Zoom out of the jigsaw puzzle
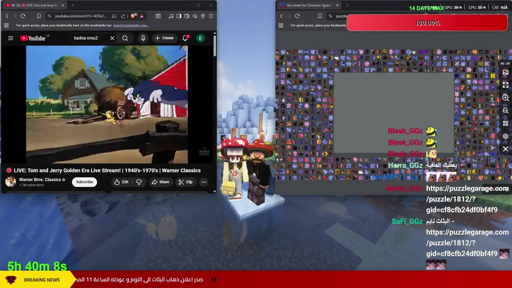Viewport: 512px width, 288px height. [x=506, y=111]
